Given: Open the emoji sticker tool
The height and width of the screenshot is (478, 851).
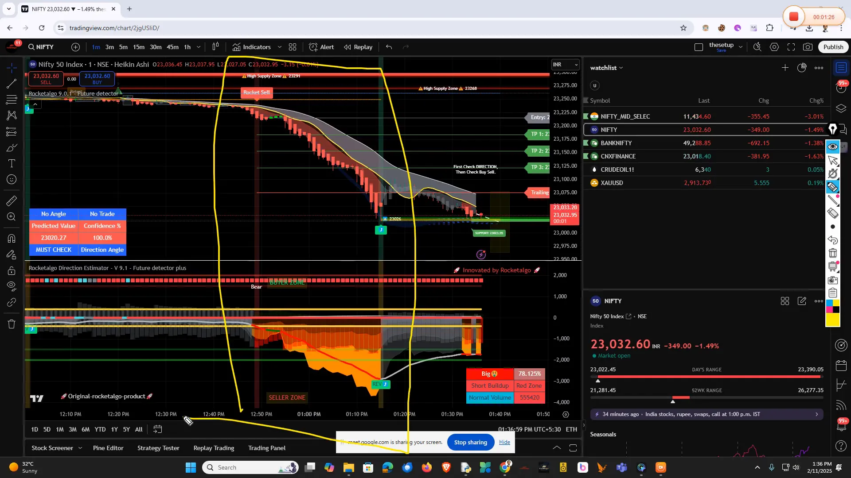Looking at the screenshot, I should coord(12,180).
